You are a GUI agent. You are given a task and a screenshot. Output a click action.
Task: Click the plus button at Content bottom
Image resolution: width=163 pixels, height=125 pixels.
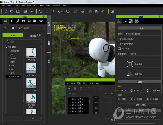pos(33,119)
